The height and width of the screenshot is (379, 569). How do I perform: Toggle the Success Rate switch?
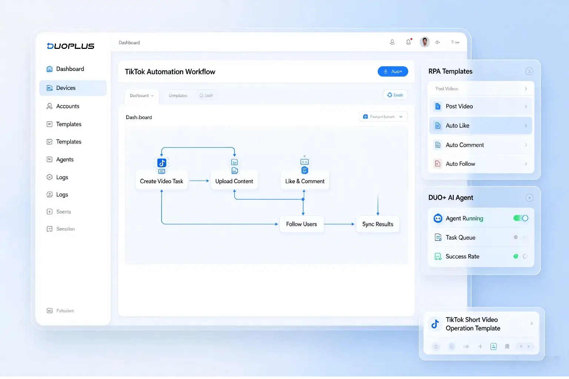coord(520,256)
